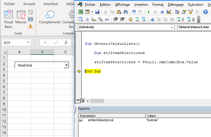
Task: Click the fx insert function button
Action: [66, 43]
